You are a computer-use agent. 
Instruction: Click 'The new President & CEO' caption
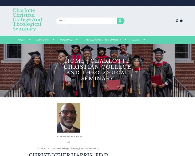[69, 136]
